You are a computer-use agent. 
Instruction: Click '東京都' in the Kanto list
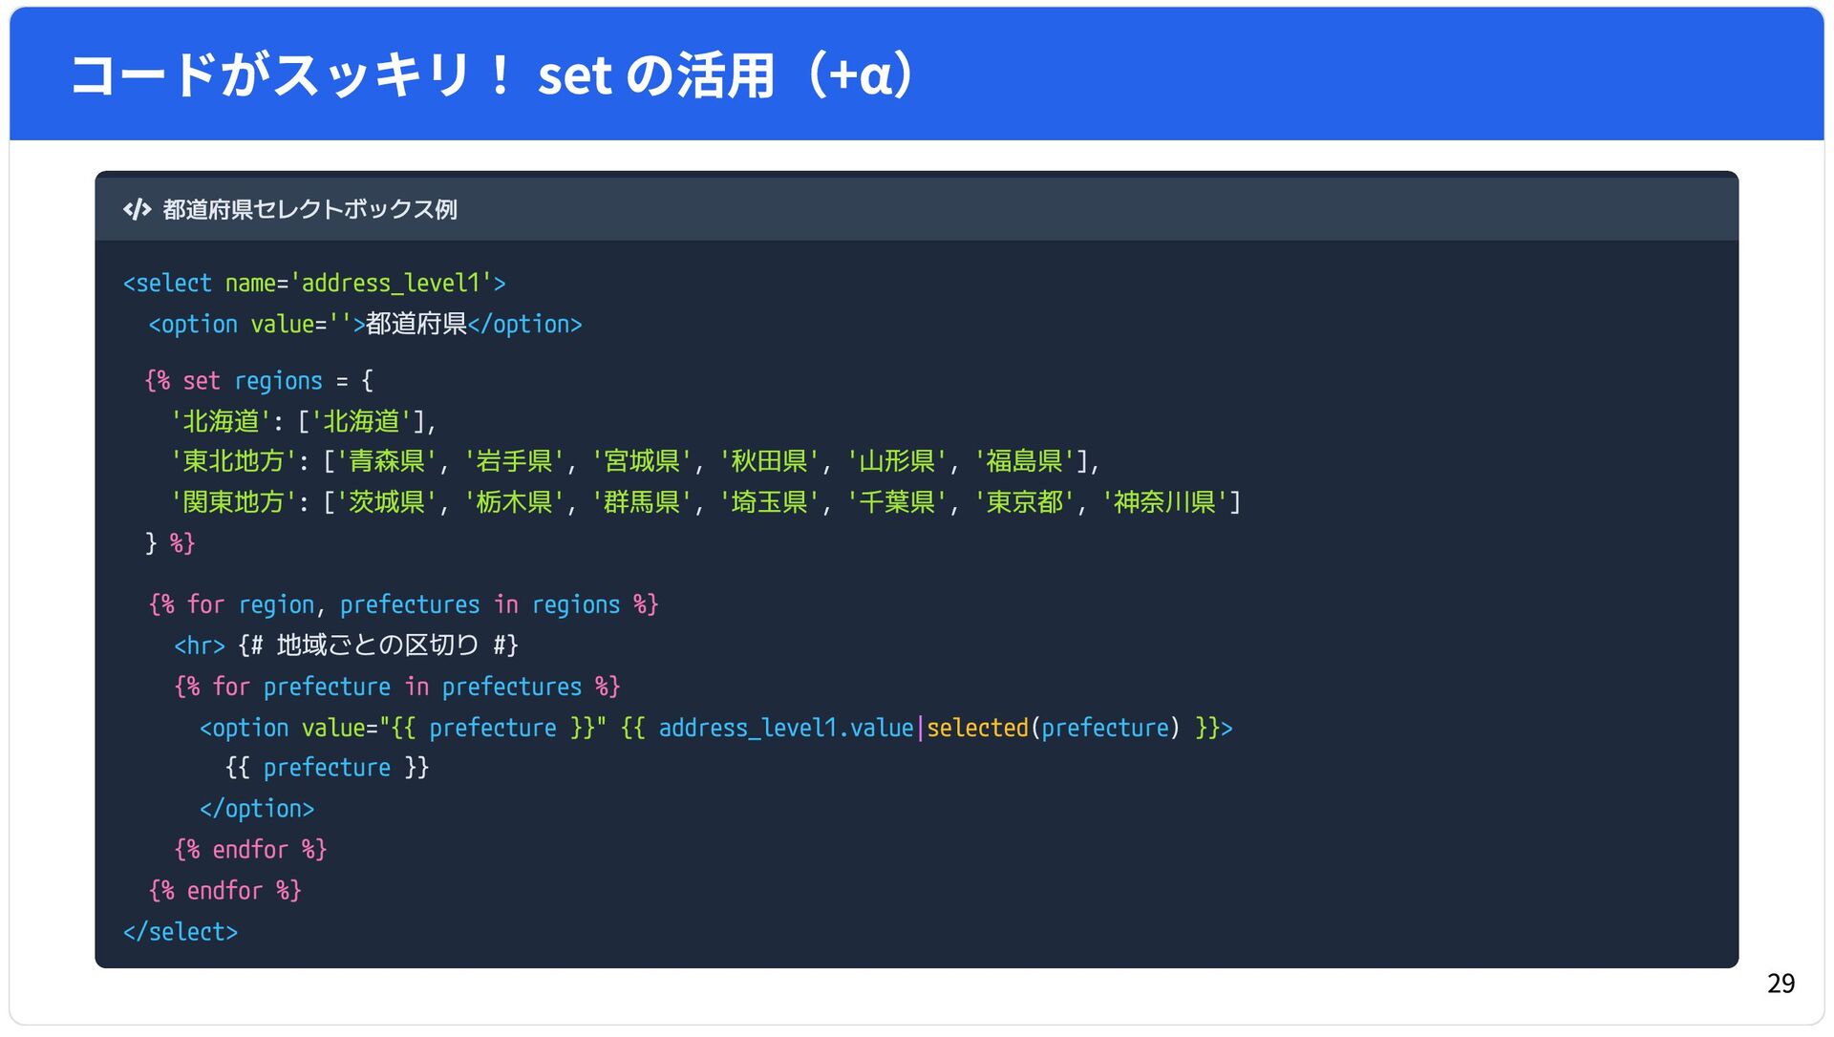[1024, 502]
